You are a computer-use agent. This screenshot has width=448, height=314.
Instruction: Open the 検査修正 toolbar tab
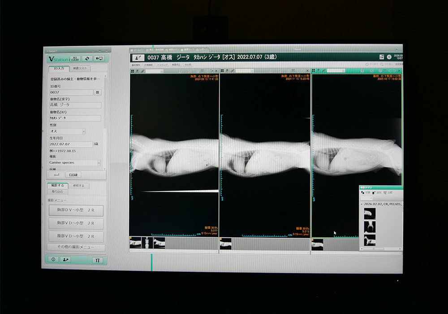point(176,65)
